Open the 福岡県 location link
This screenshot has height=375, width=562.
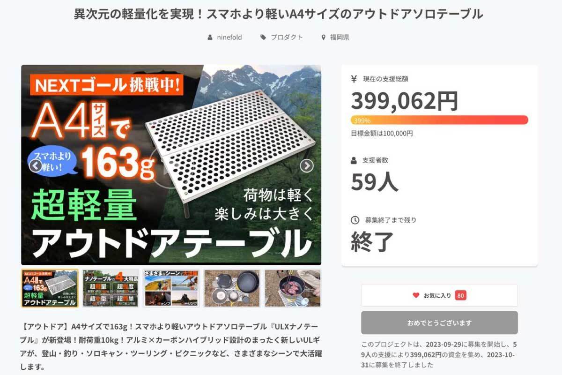click(339, 37)
